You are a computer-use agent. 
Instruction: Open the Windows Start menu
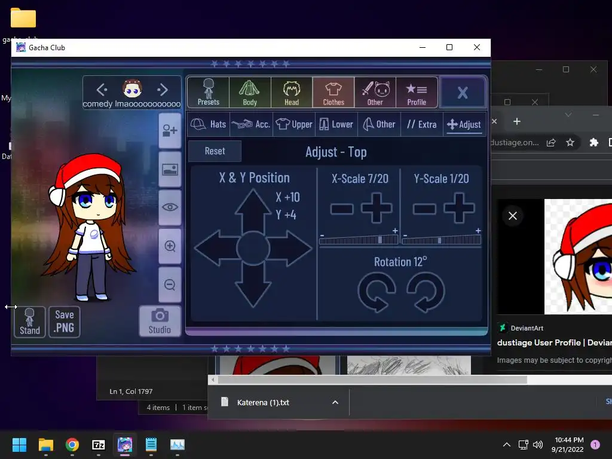19,445
